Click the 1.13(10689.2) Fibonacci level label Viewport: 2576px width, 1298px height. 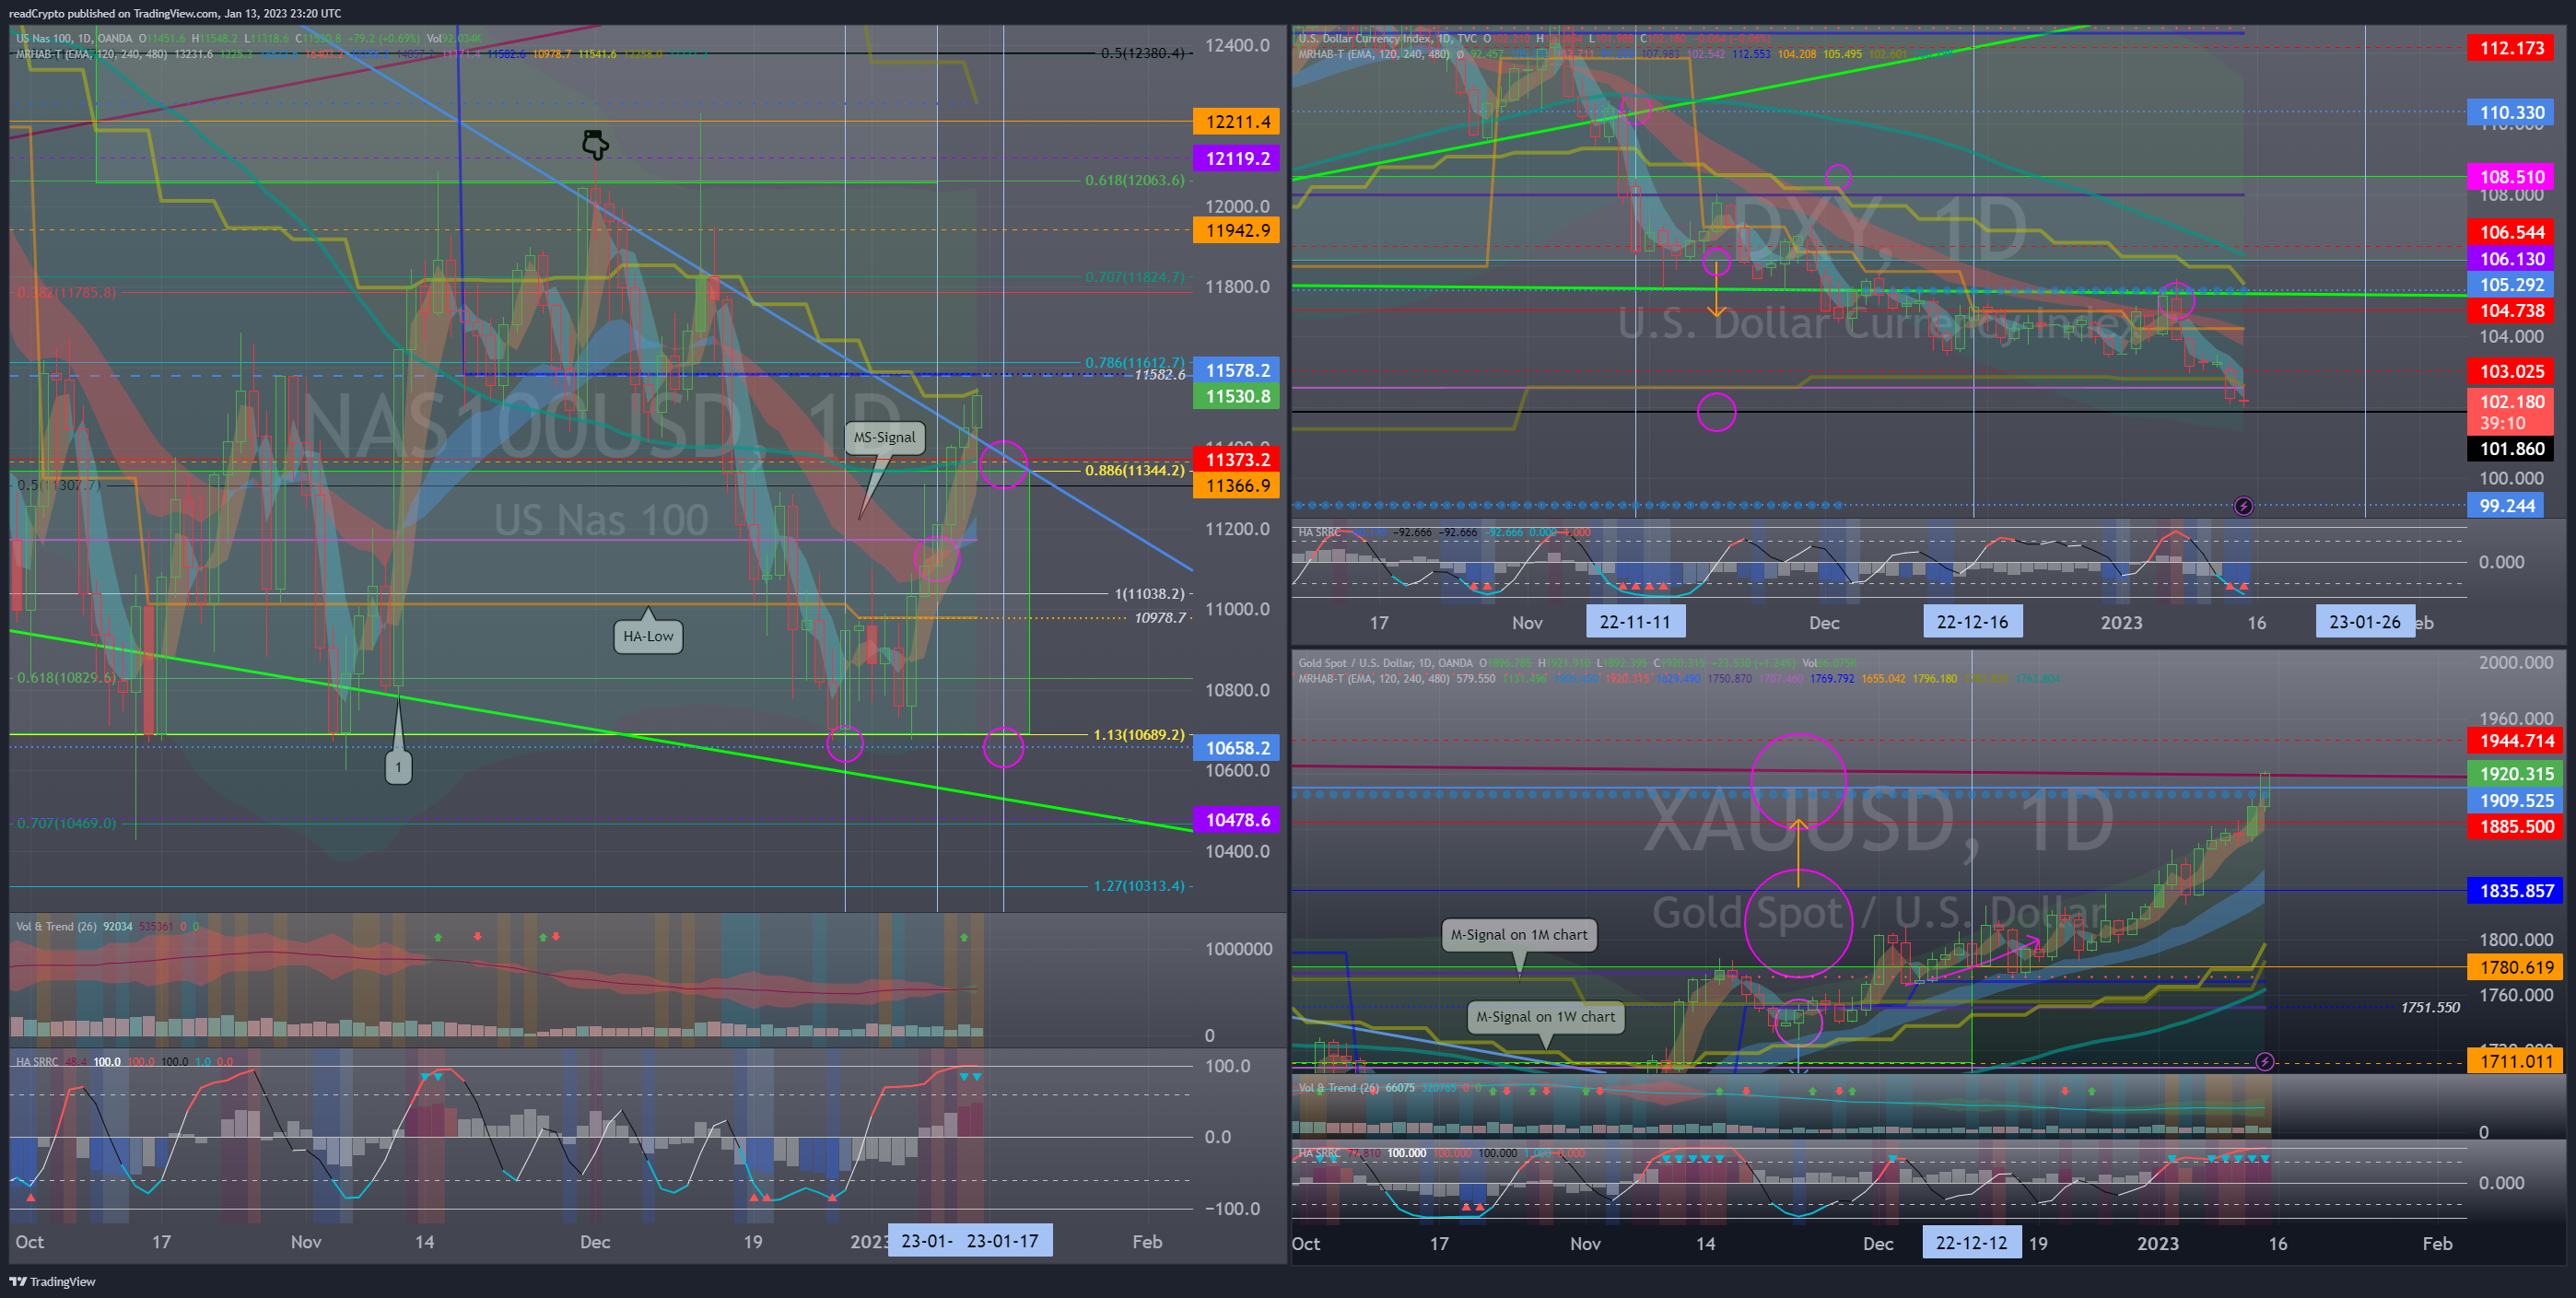[x=1138, y=735]
